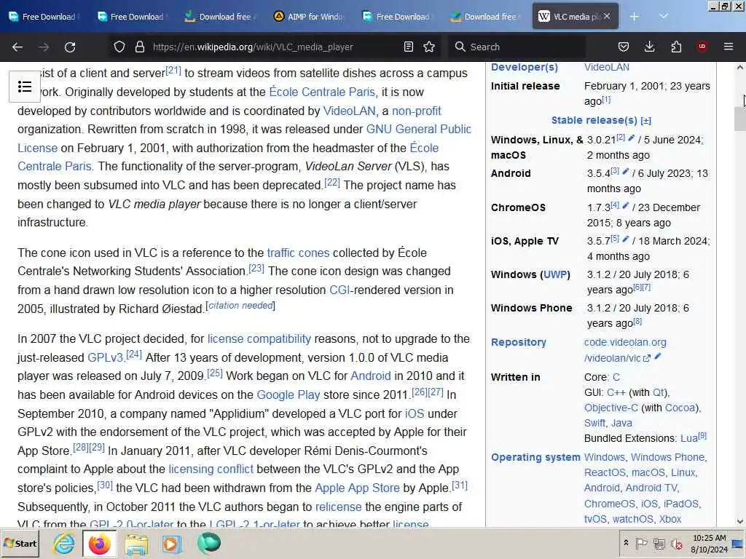Open the UWP link in infobox
The image size is (746, 559).
(554, 274)
